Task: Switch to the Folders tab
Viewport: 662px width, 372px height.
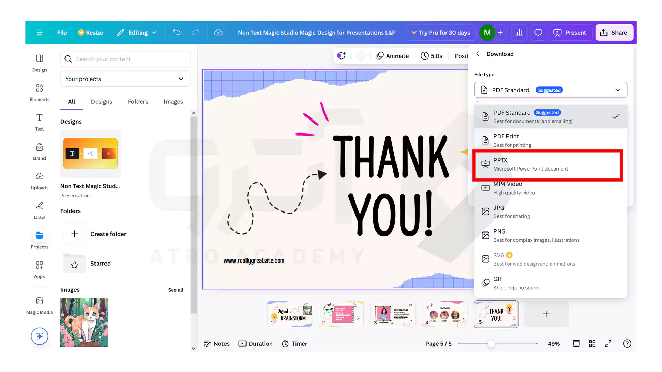Action: click(138, 102)
